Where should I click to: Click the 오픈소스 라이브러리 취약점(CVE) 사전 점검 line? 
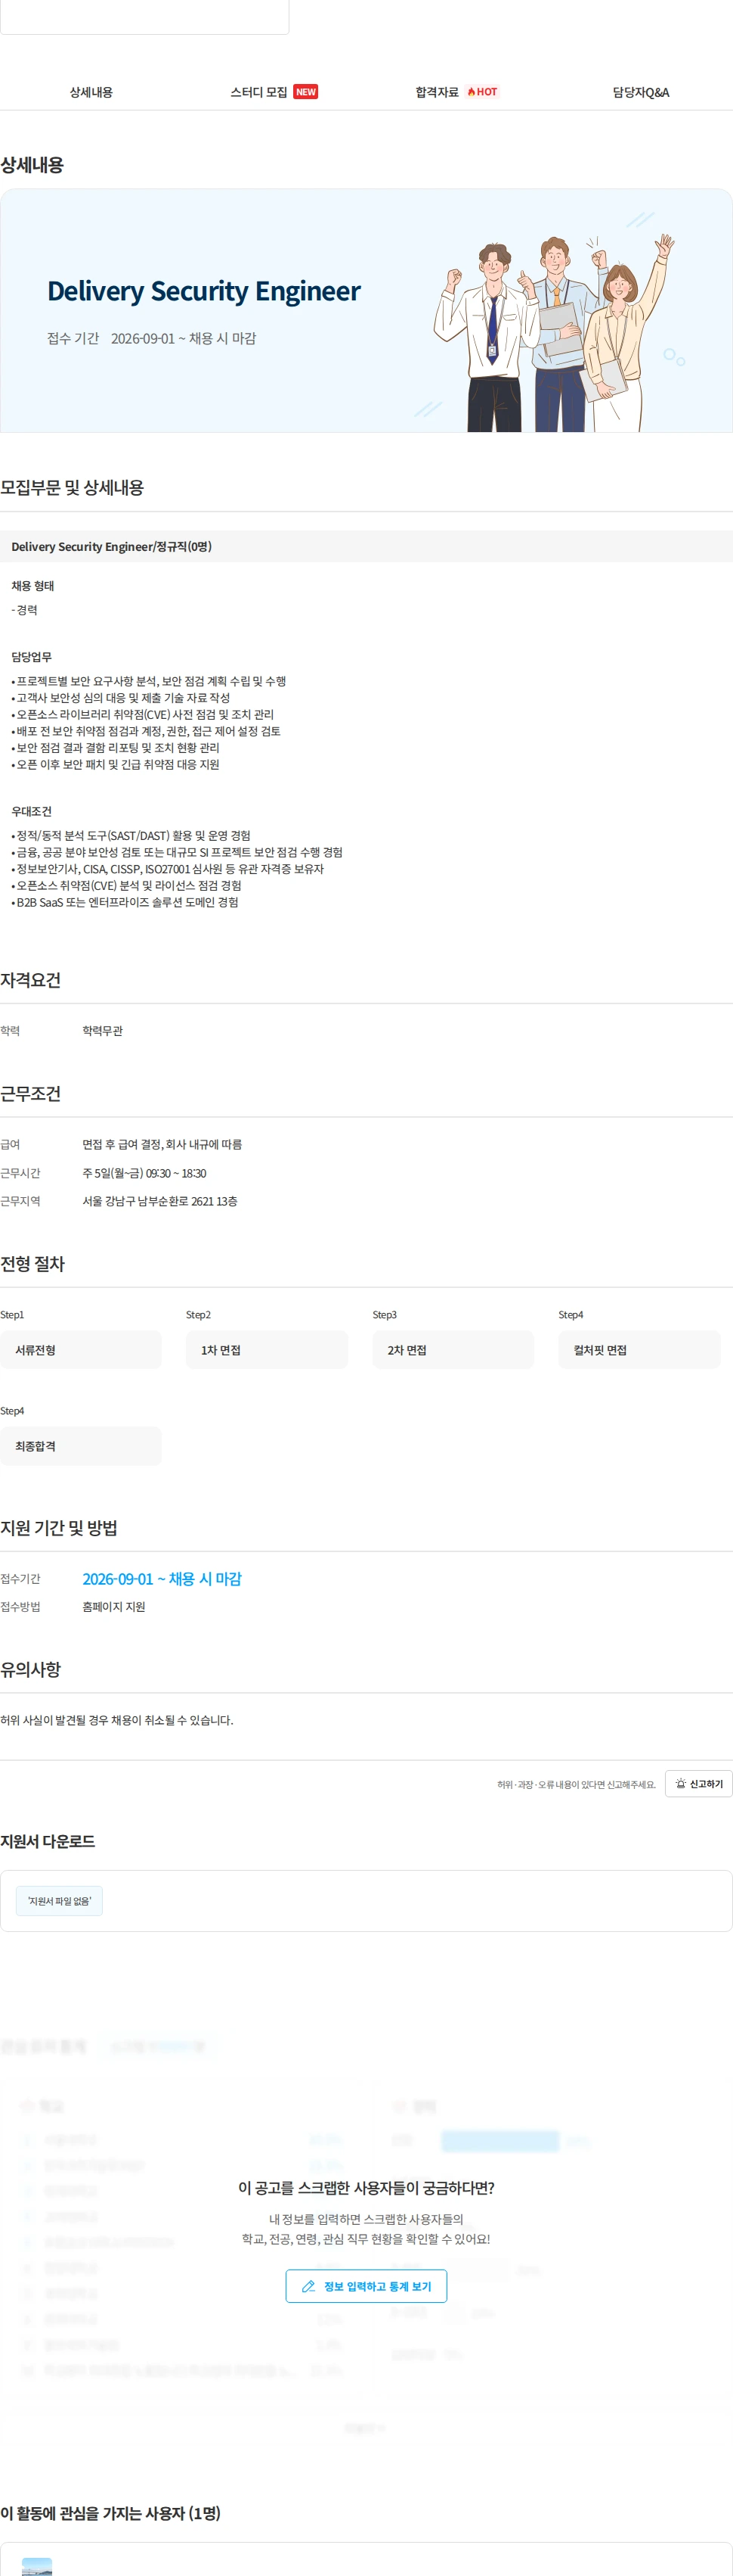point(143,714)
